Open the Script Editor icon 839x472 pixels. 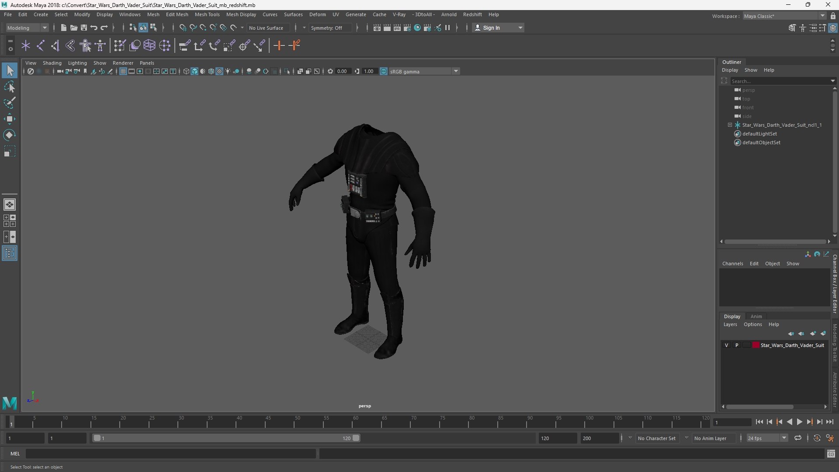831,454
